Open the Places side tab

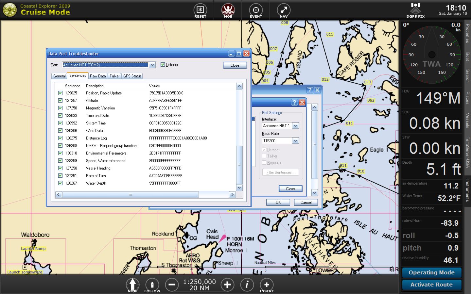click(467, 98)
